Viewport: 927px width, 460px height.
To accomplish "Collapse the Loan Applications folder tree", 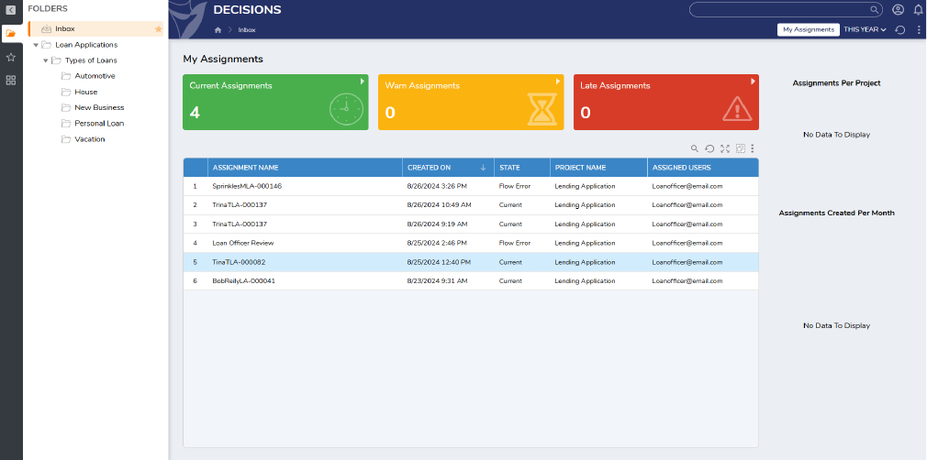I will pyautogui.click(x=35, y=45).
